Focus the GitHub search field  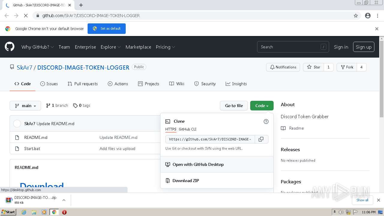pyautogui.click(x=293, y=47)
